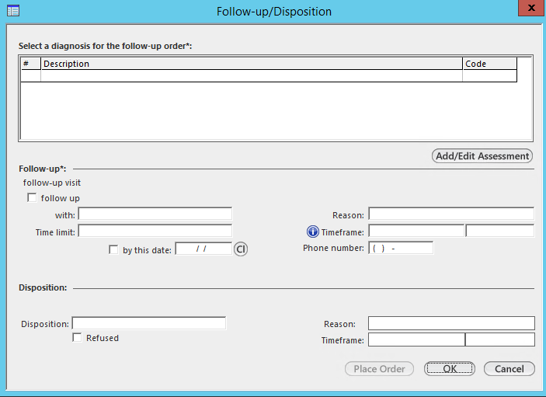
Task: Click the Place Order button
Action: [379, 369]
